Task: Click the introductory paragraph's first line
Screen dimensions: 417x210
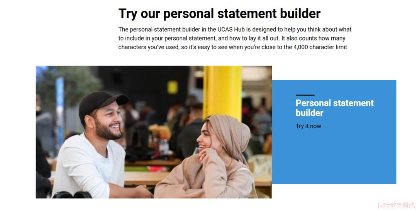Action: pyautogui.click(x=235, y=29)
